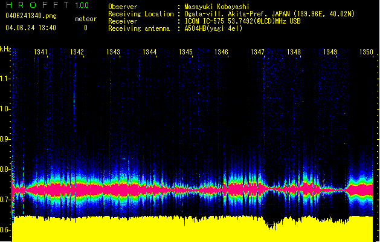Click the Observer name Masayuki Kobayashi
Image resolution: width=380 pixels, height=242 pixels.
click(217, 7)
